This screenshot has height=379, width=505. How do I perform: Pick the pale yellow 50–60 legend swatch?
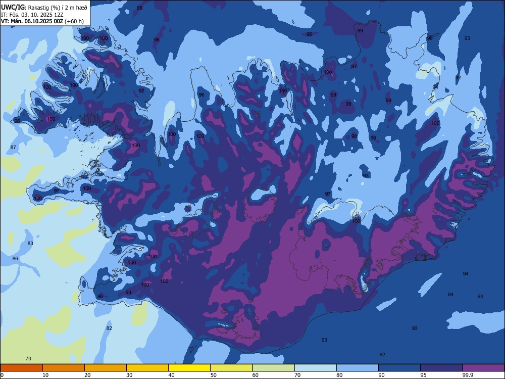click(x=231, y=368)
